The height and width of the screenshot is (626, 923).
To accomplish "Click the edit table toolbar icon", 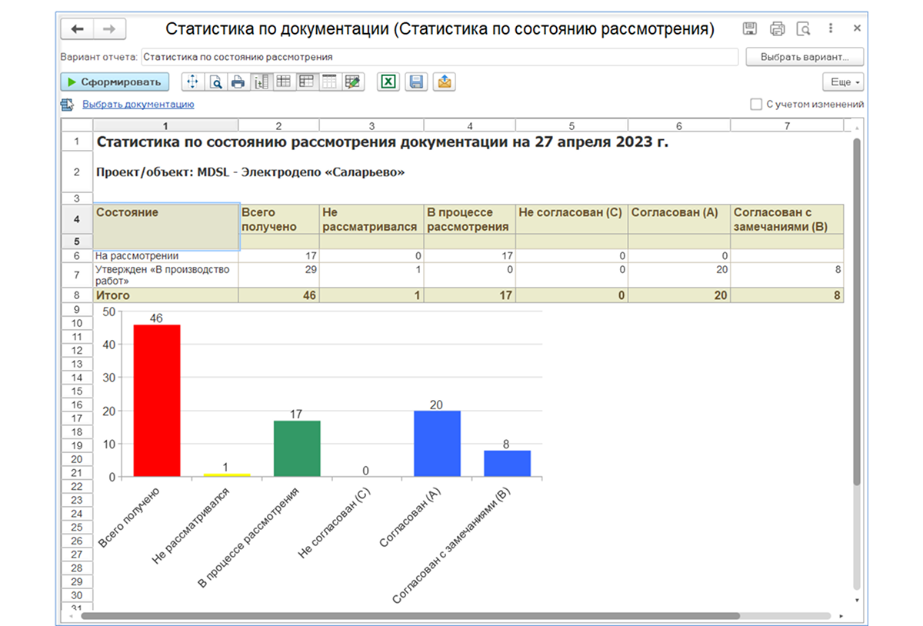I will 352,82.
